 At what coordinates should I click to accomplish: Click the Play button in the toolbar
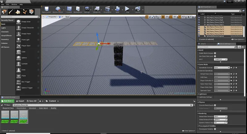pyautogui.click(x=128, y=10)
